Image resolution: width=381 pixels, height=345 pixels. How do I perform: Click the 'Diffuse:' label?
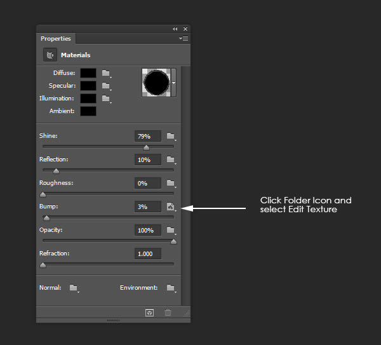click(64, 73)
